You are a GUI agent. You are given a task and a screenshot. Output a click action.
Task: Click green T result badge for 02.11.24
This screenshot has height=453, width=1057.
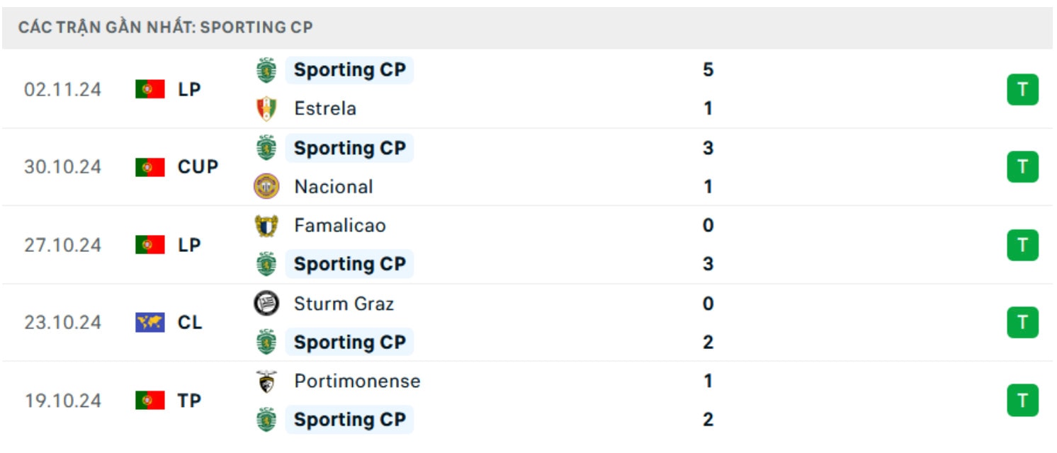tap(1022, 89)
